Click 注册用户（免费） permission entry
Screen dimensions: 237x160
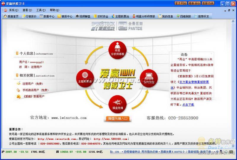pos(33,84)
